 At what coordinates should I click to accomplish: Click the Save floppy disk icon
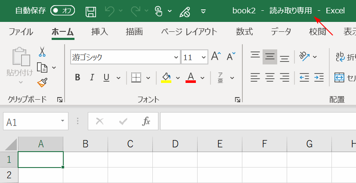[91, 11]
